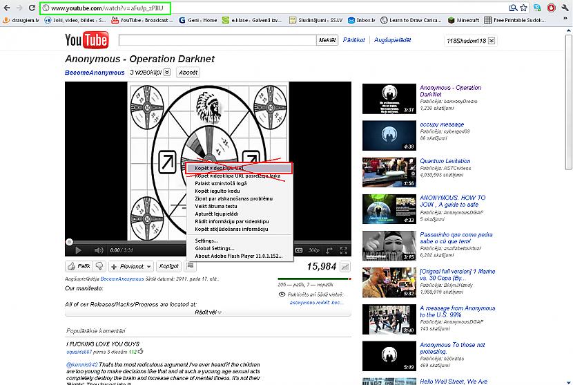
Task: Open the Augšupielādēt upload link
Action: 393,40
